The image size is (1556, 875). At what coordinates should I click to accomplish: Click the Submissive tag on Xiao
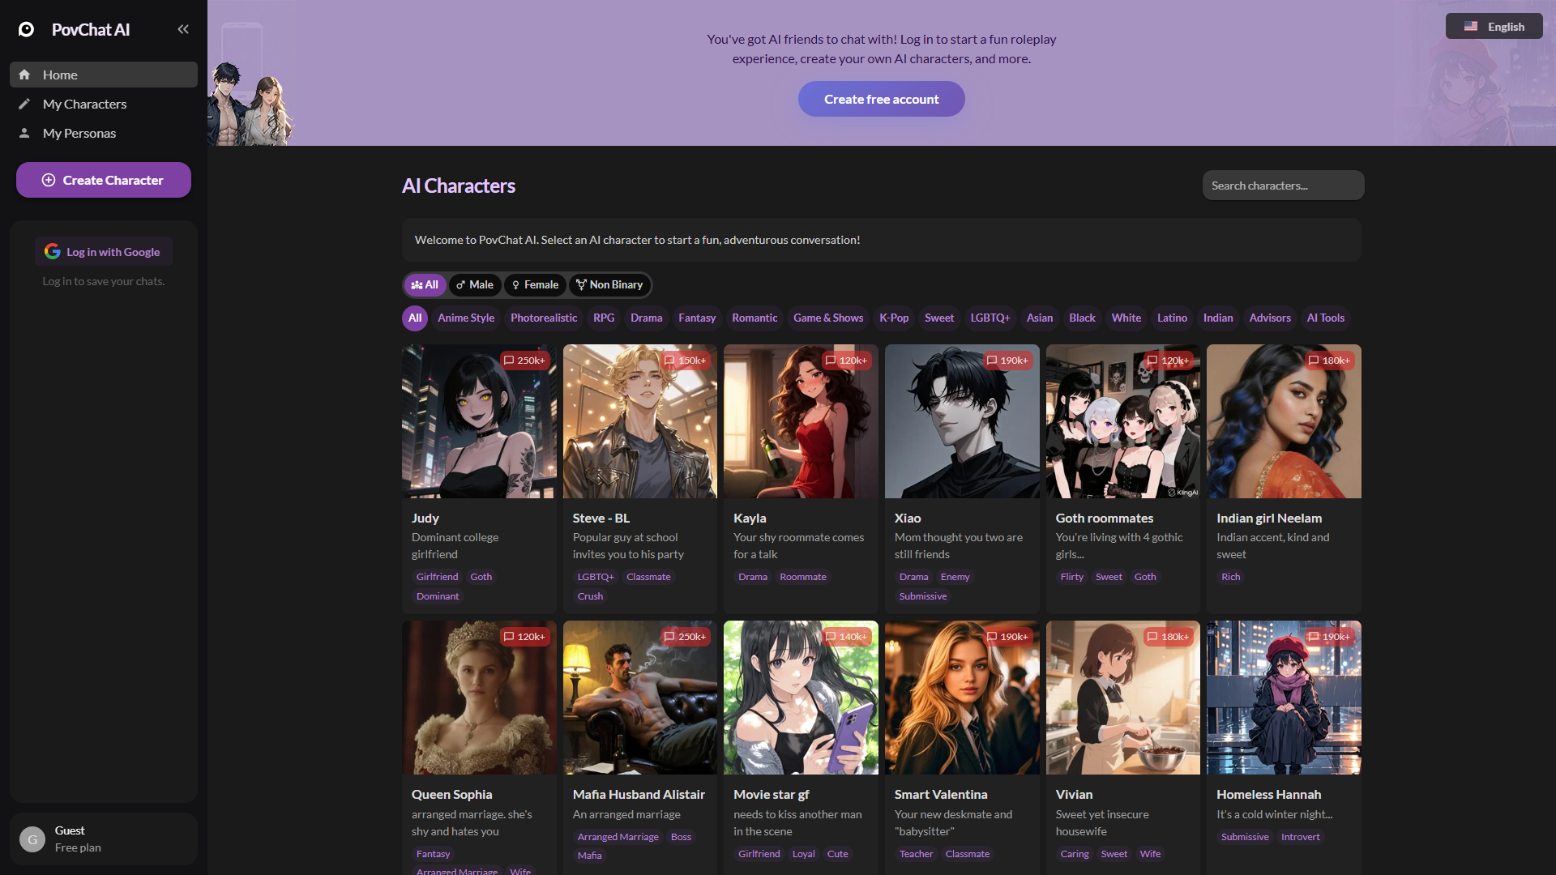[x=923, y=596]
